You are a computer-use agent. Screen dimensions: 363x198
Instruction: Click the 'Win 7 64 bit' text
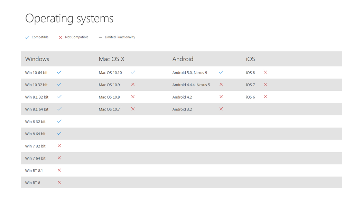(x=35, y=158)
